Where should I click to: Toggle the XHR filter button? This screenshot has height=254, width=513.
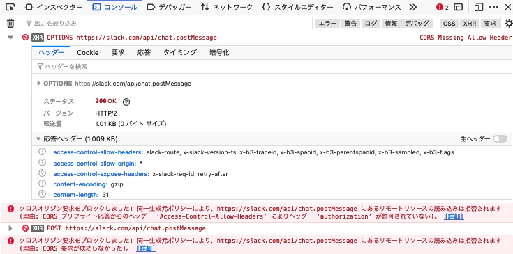tap(470, 23)
